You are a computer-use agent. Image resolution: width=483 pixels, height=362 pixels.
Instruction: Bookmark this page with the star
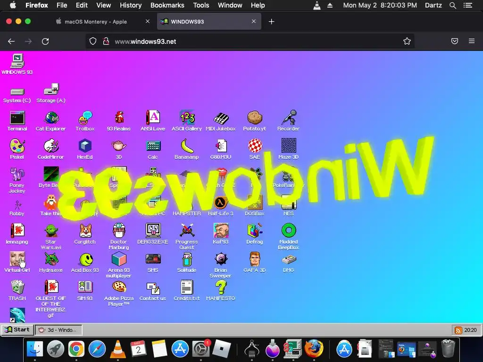coord(407,41)
